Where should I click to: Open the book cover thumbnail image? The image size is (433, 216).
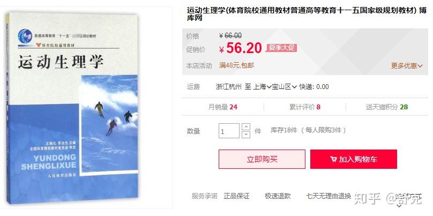(x=72, y=108)
